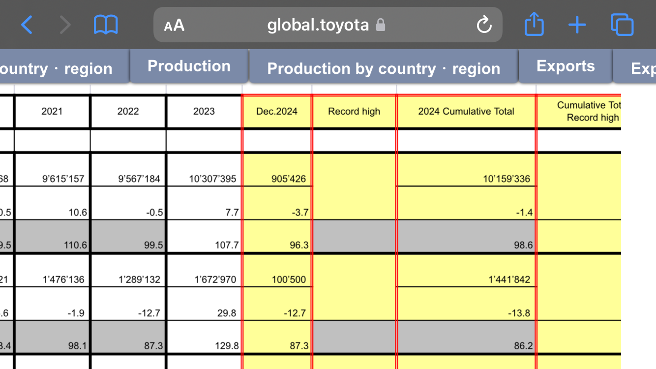Select the Record high column header
This screenshot has width=656, height=369.
click(354, 111)
